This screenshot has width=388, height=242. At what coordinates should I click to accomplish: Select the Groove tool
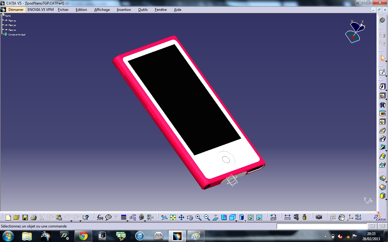382,113
